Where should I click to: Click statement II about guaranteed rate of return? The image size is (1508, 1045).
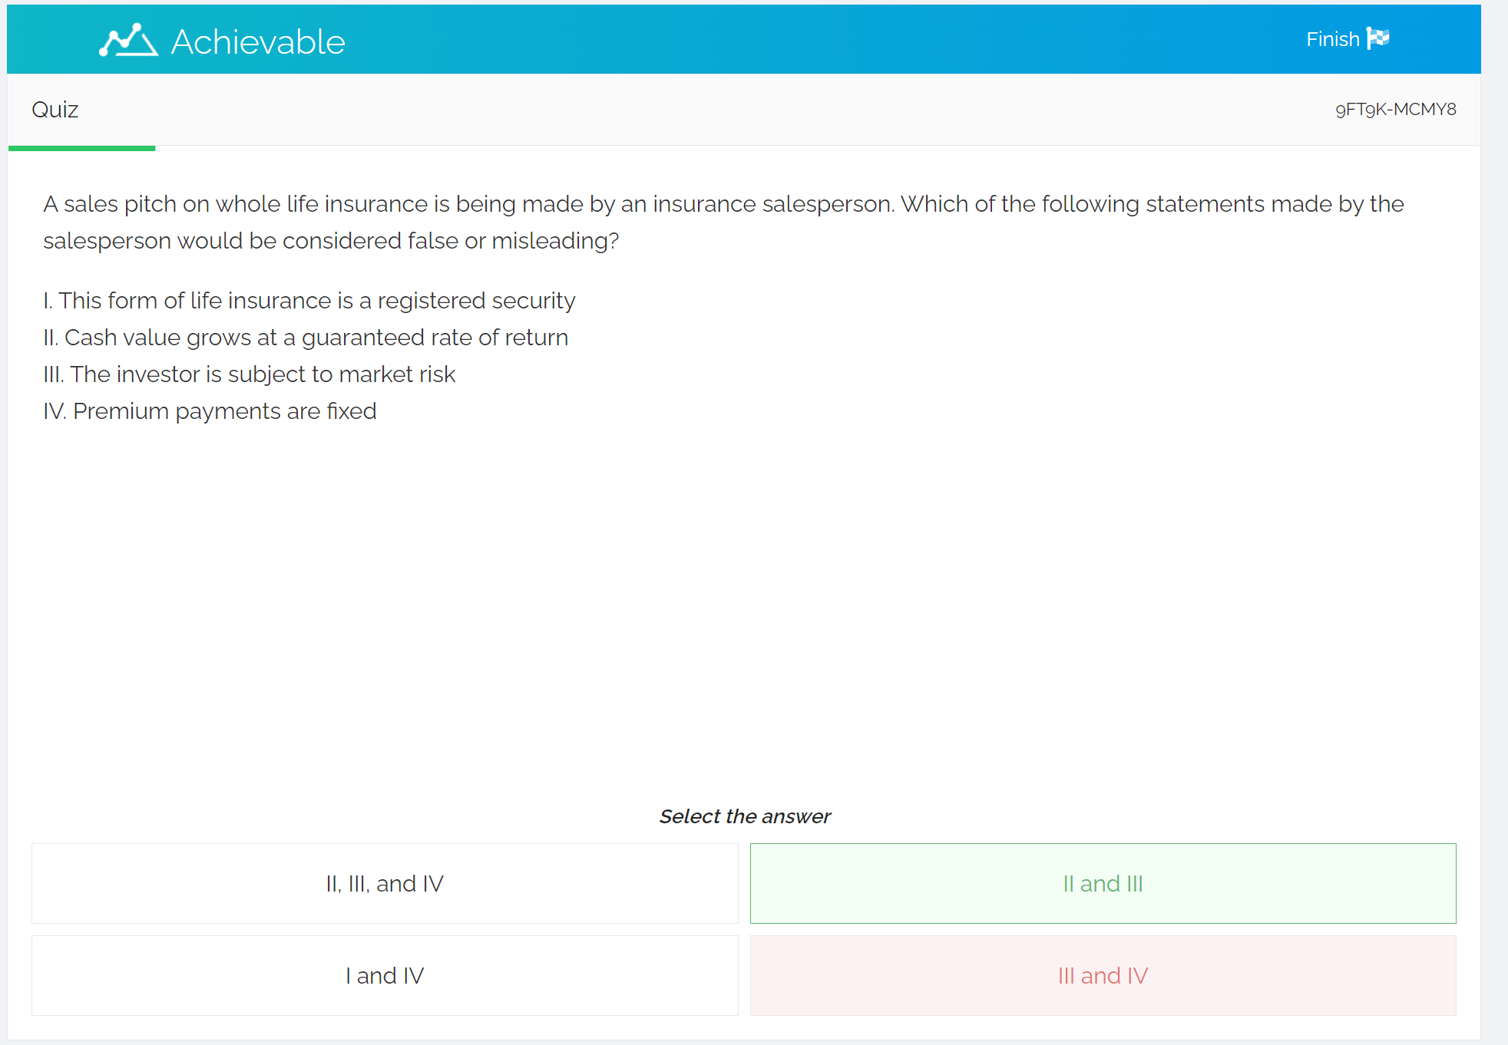pyautogui.click(x=306, y=338)
